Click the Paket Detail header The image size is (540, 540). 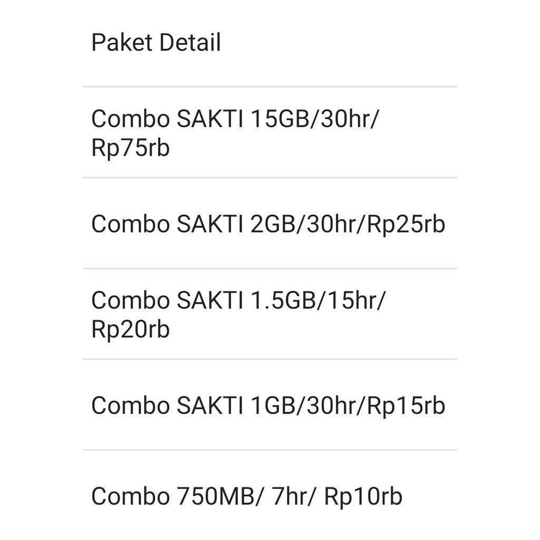(156, 42)
